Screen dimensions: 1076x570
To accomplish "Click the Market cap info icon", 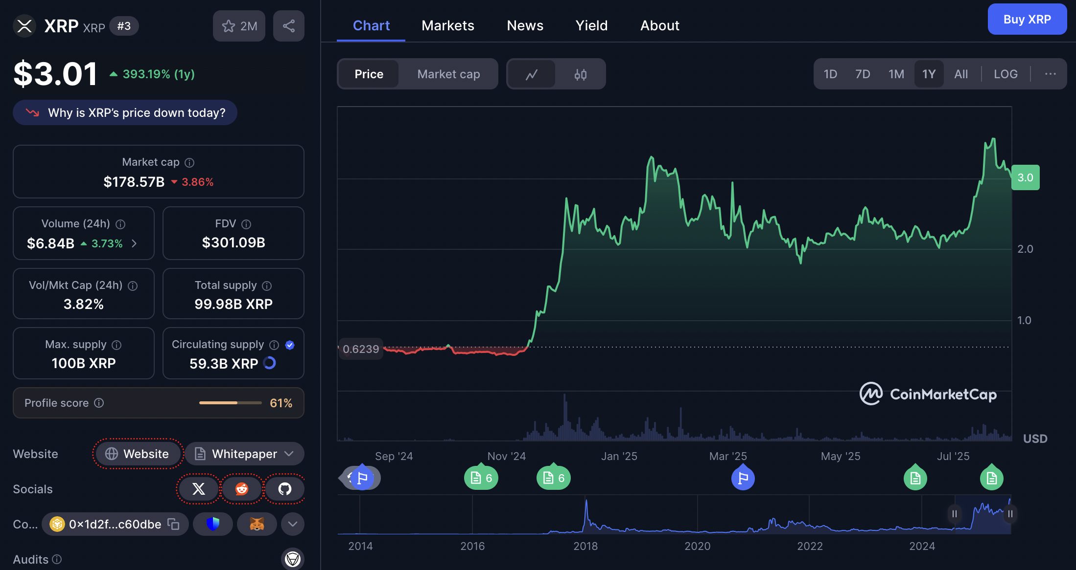I will (189, 162).
